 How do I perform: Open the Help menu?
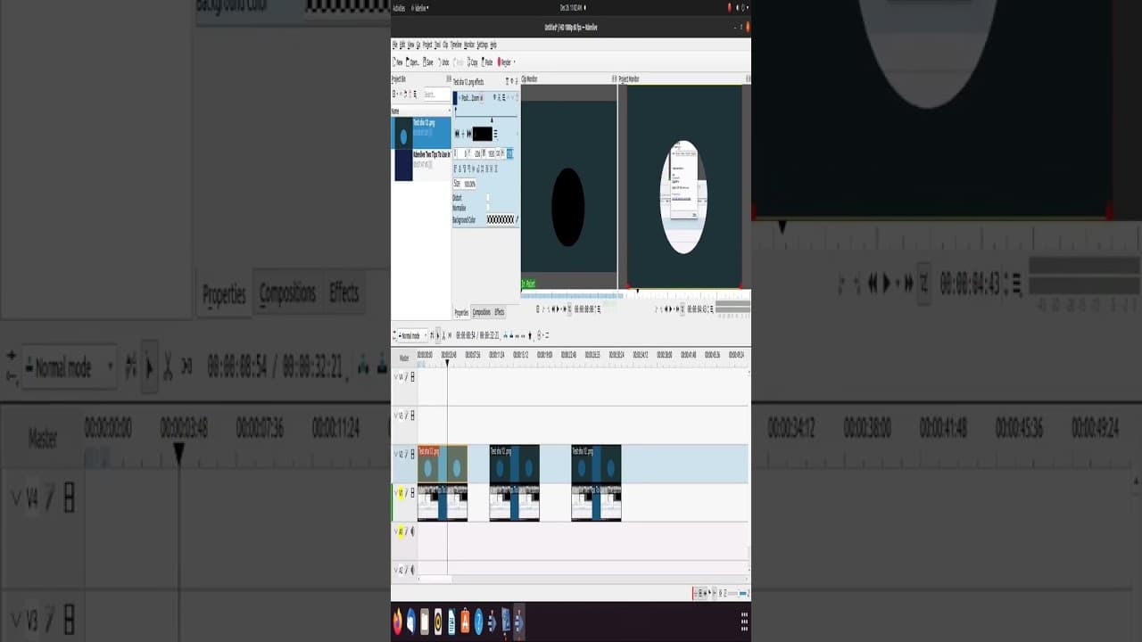pyautogui.click(x=492, y=45)
